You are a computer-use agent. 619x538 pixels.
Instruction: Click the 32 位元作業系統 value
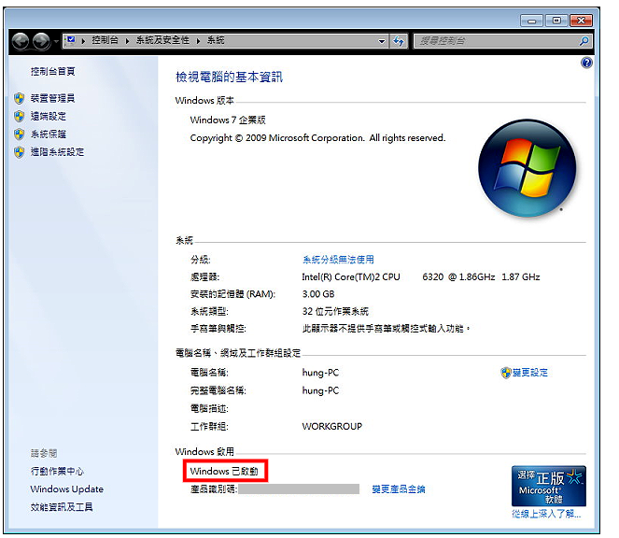(x=335, y=312)
